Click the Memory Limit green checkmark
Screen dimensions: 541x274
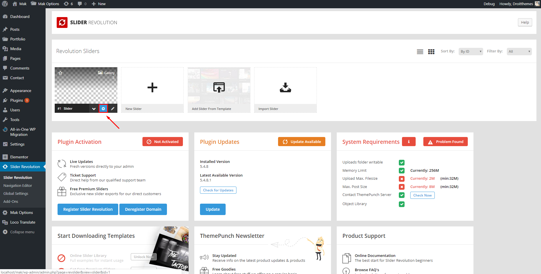(402, 171)
